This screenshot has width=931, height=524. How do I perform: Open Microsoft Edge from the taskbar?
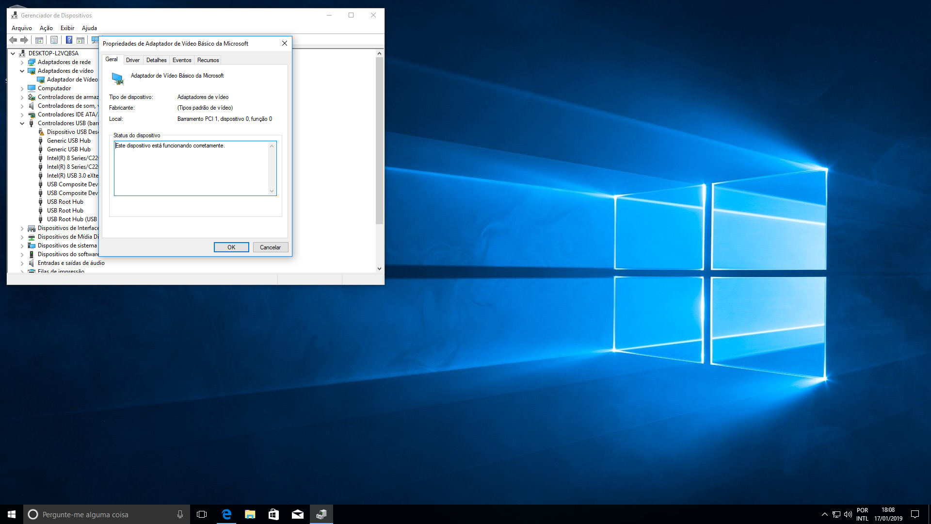[226, 514]
